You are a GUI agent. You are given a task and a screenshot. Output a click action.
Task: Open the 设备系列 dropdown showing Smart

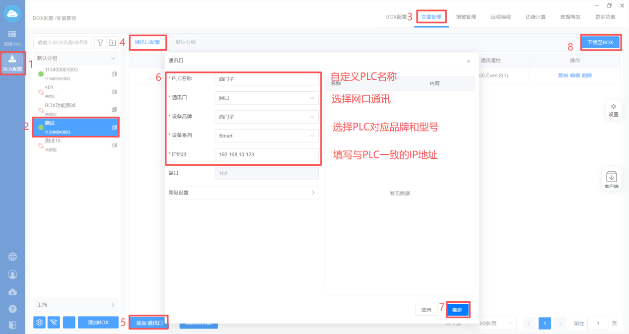click(x=267, y=135)
